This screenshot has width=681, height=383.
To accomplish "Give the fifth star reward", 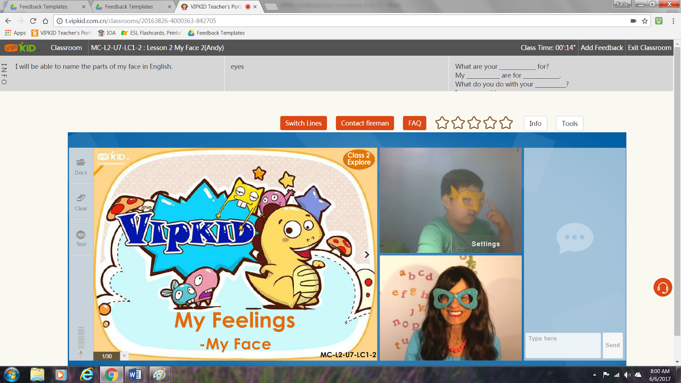I will coord(506,123).
